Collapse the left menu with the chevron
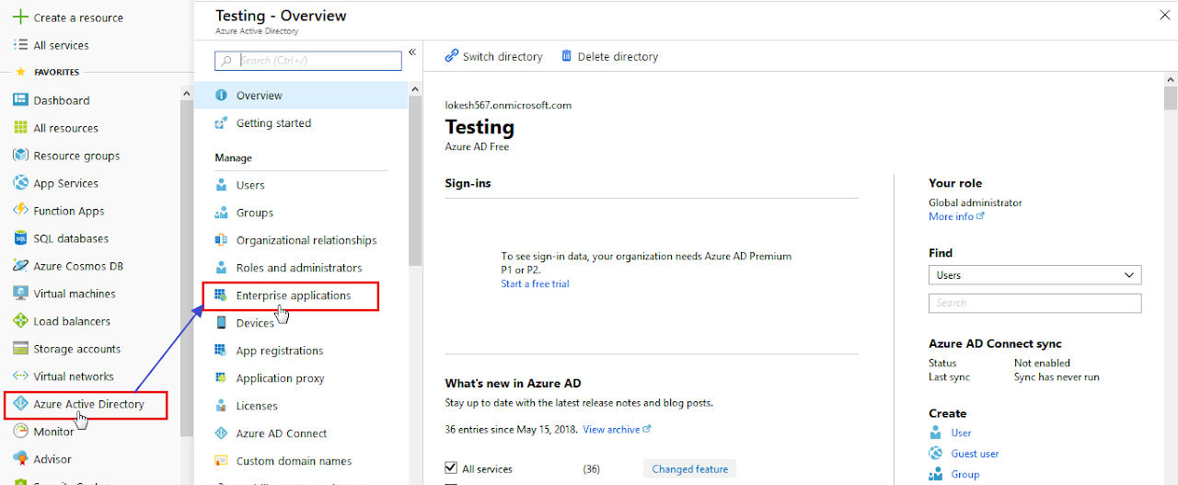 (x=412, y=52)
